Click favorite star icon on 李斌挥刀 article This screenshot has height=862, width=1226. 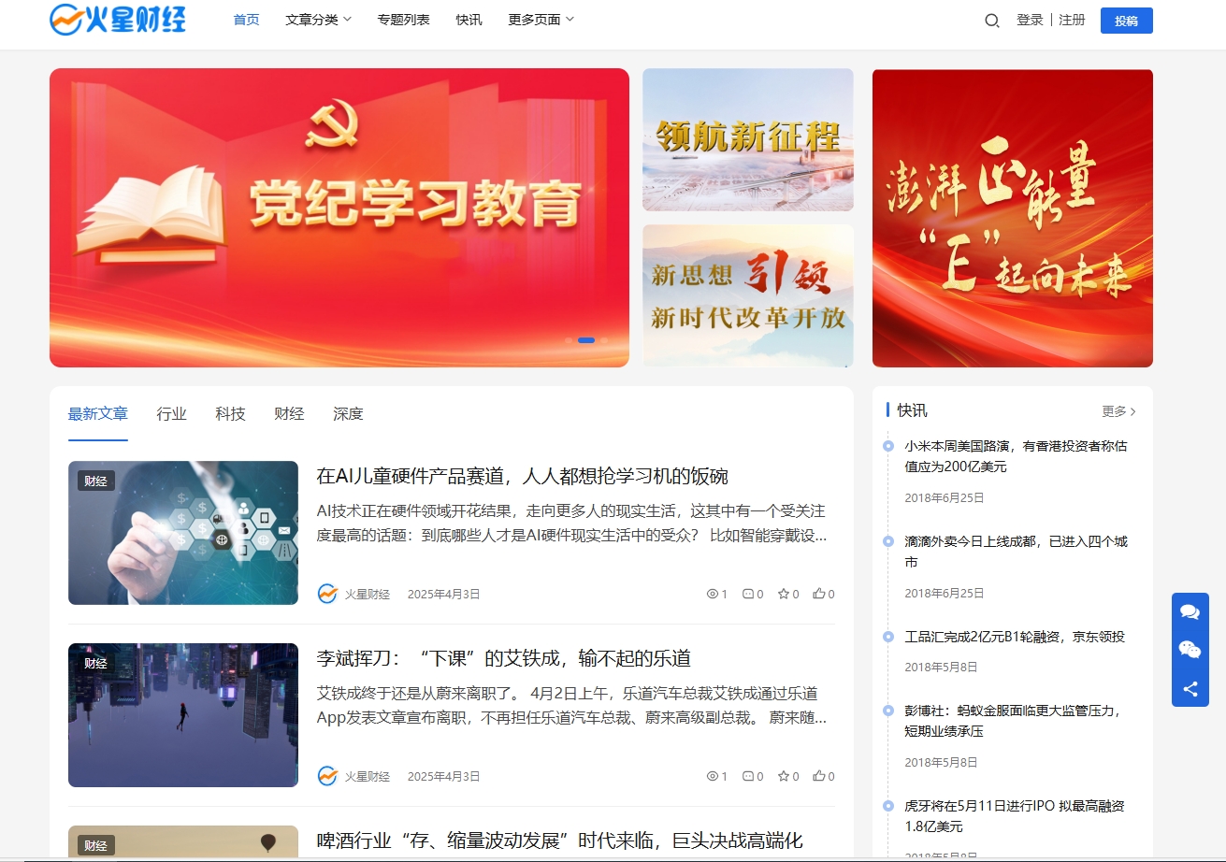point(783,776)
